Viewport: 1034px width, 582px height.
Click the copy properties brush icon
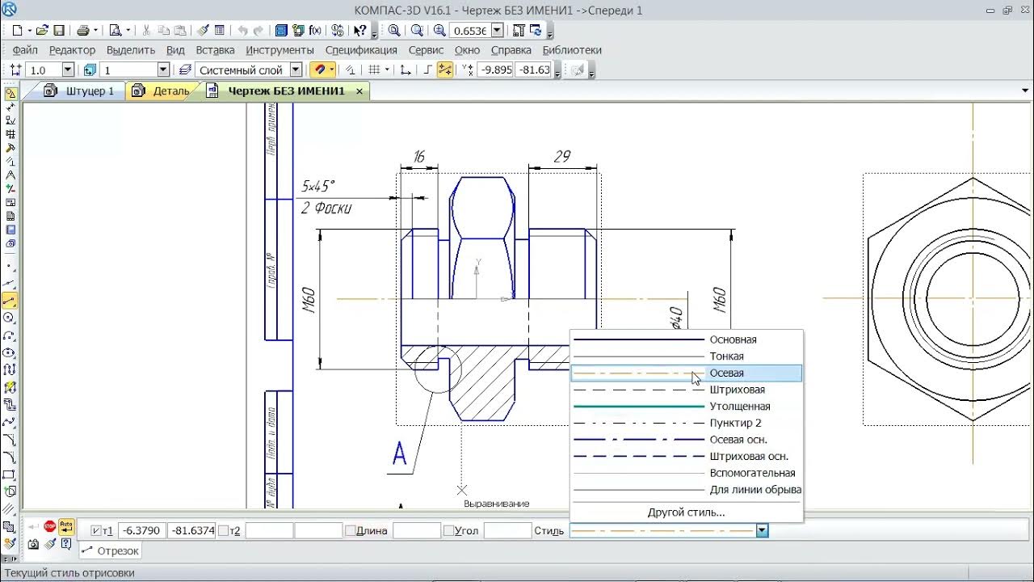coord(203,31)
